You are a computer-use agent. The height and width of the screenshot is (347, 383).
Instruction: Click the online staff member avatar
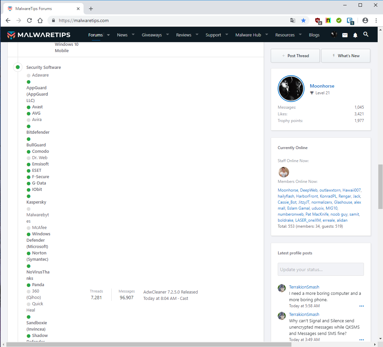284,172
